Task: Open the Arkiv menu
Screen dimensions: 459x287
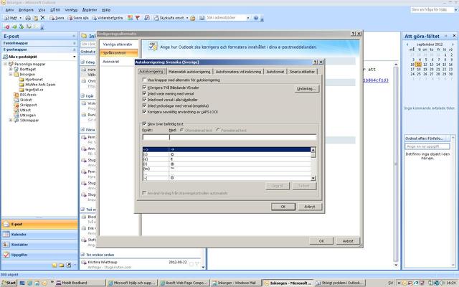Action: click(x=9, y=10)
